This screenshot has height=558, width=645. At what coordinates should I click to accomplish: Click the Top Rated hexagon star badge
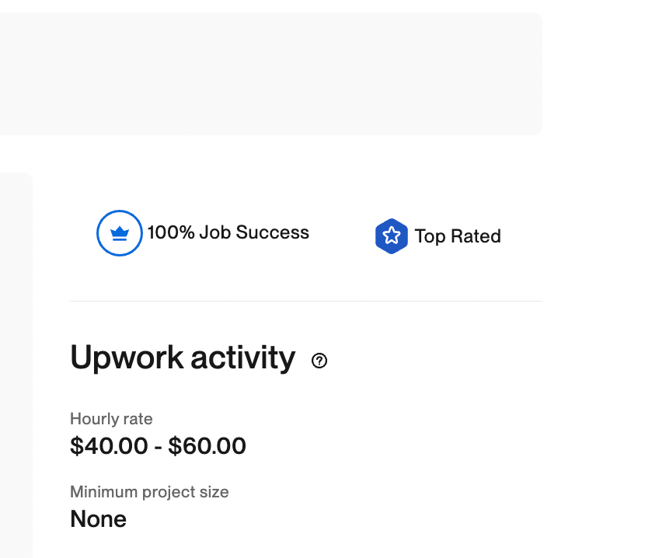tap(392, 236)
